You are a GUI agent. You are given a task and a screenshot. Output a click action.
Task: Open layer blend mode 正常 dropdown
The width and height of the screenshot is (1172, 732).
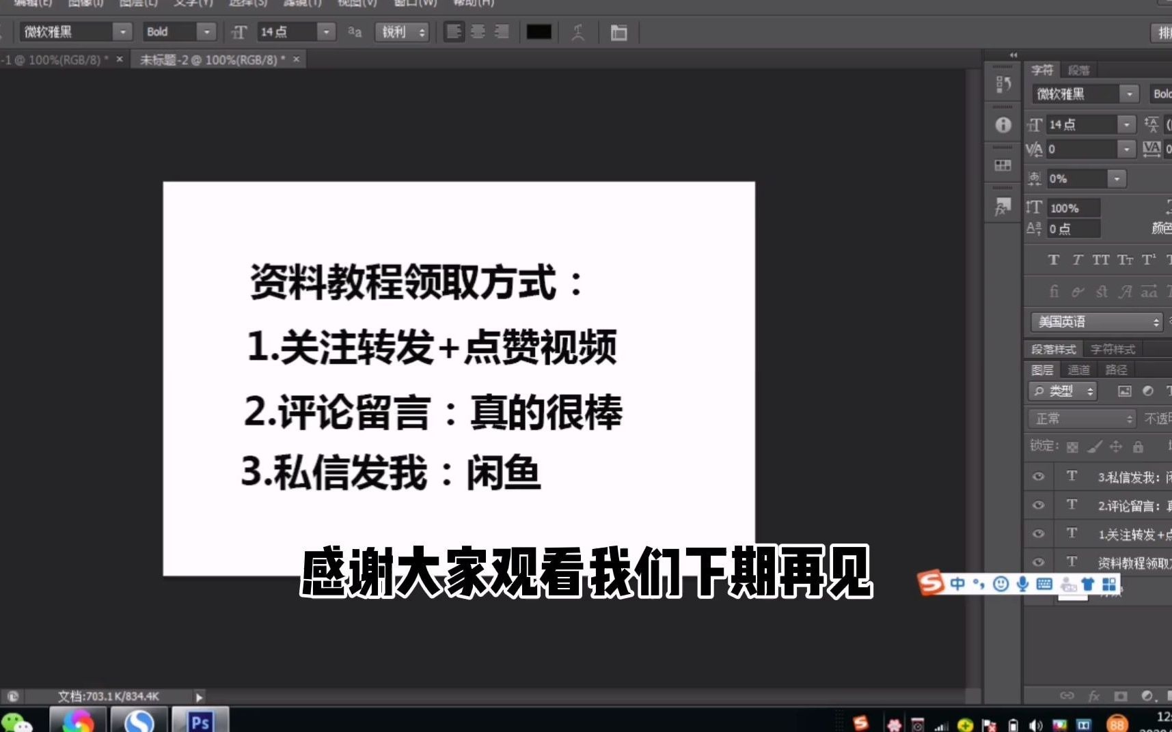click(1082, 418)
